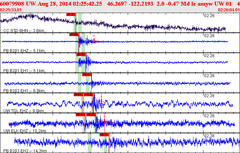Screen dimensions: 240x153
Task: Select the iS 1 pick flag on PB B201 EH1
Action: (81, 54)
